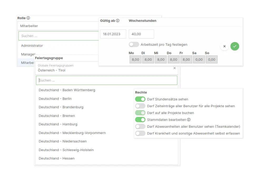256x180 pixels.
Task: Enable Darf Krankheit selbst erfassen switch
Action: coord(140,133)
